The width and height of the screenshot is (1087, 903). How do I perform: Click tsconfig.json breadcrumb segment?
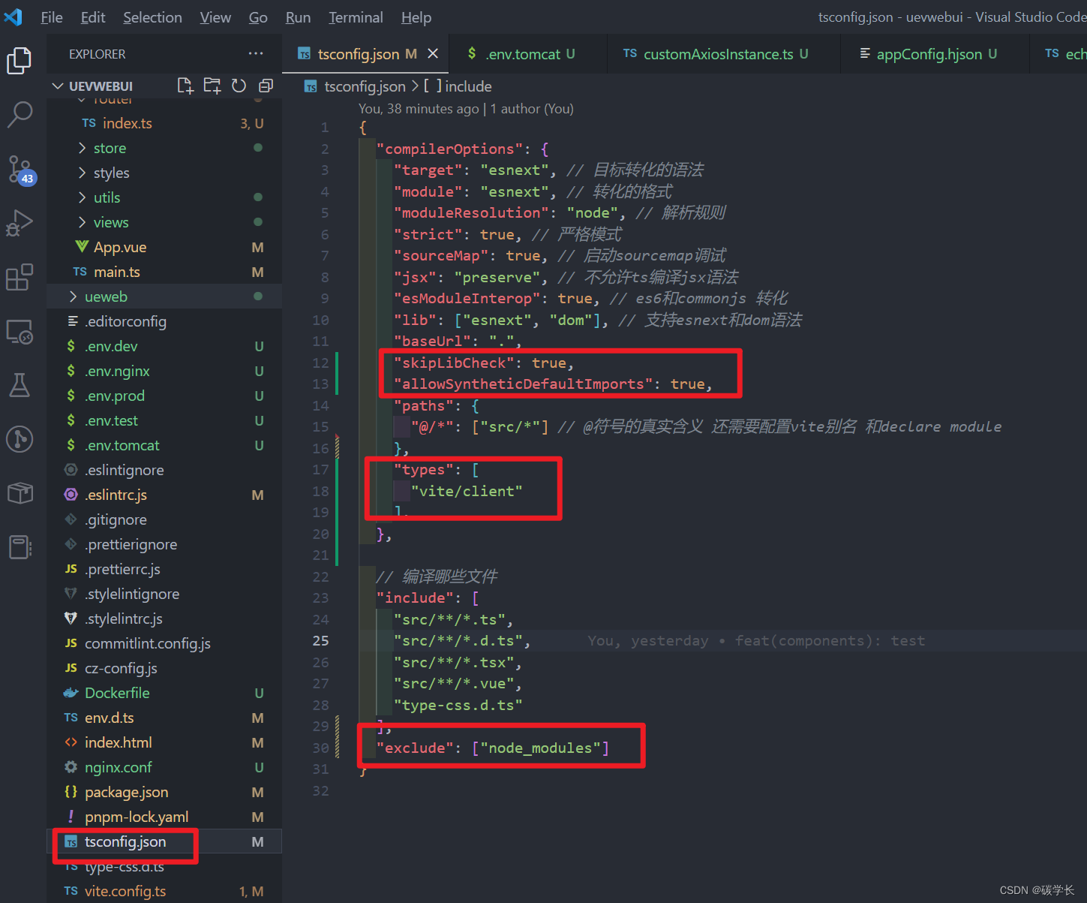pos(365,86)
